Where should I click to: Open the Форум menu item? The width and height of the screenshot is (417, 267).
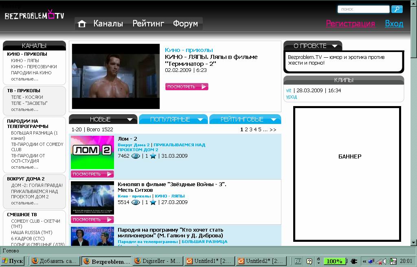point(185,24)
